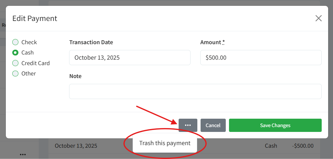Pick the Other payment option
Screen dimensions: 333x159
15,74
